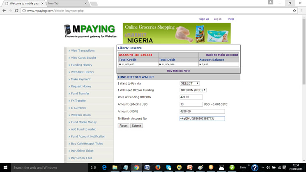Open the Paint palette icon on taskbar

200,167
